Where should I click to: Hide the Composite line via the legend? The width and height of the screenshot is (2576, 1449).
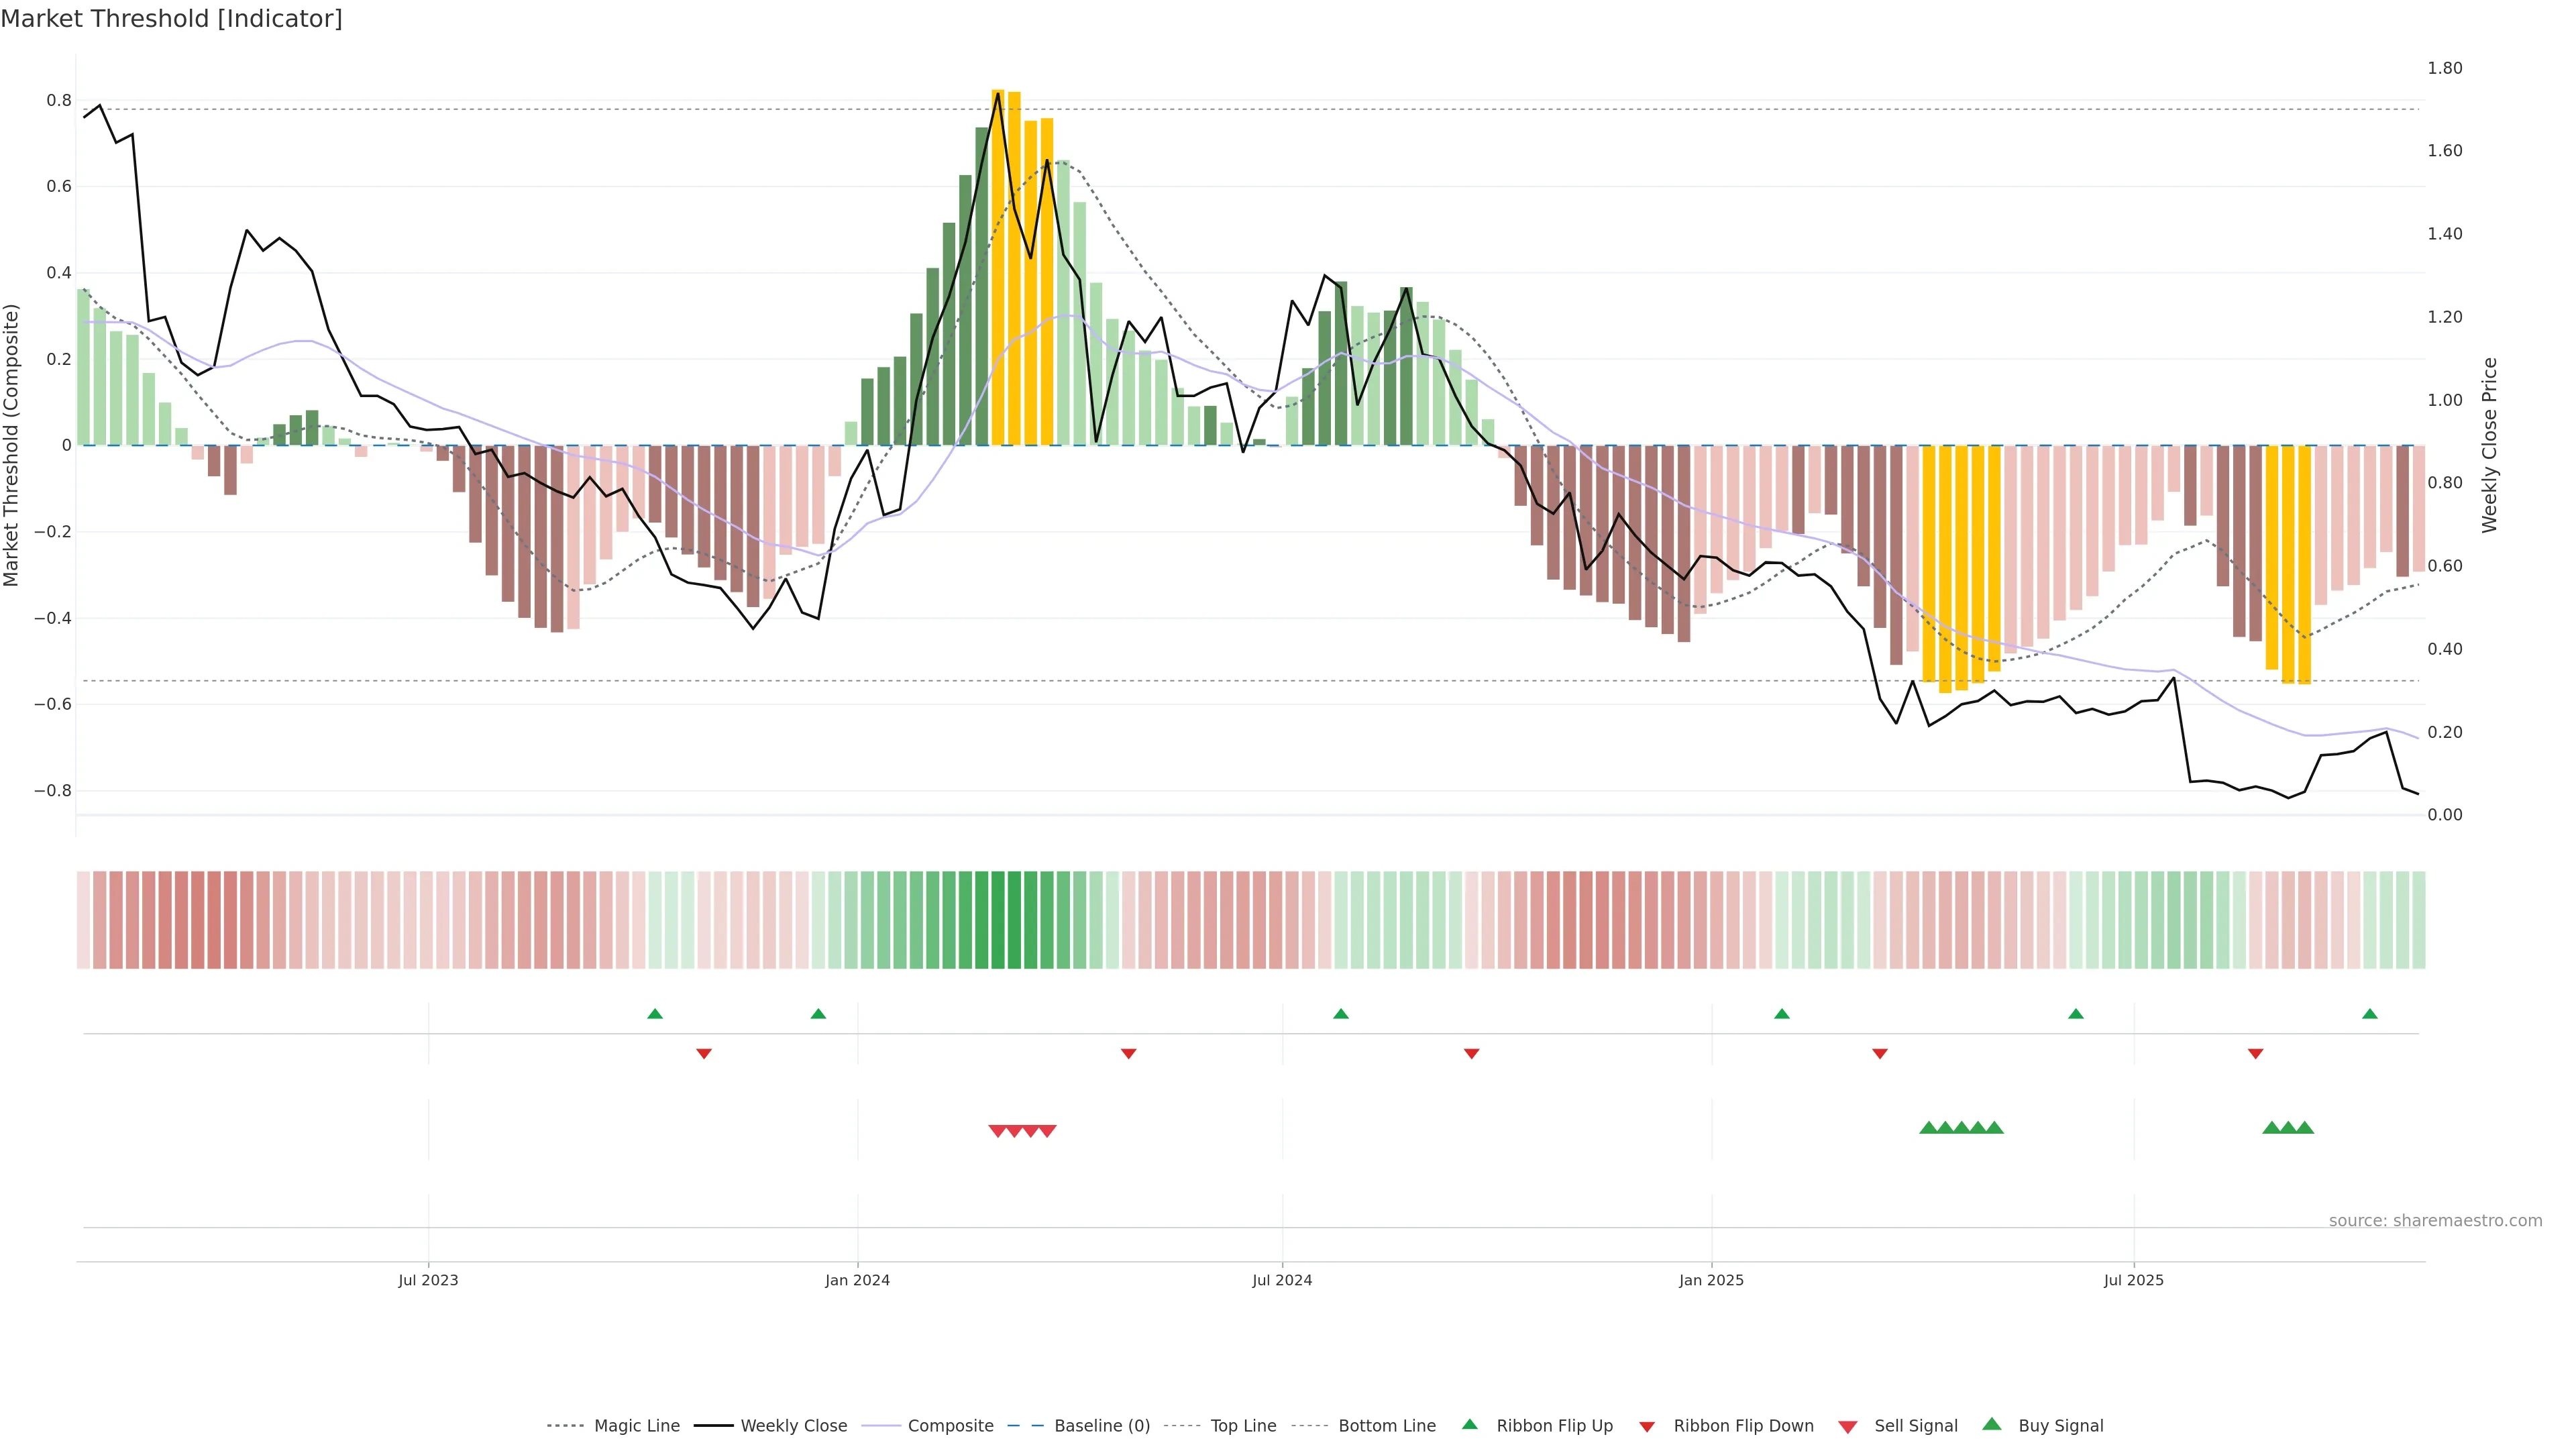pos(950,1426)
